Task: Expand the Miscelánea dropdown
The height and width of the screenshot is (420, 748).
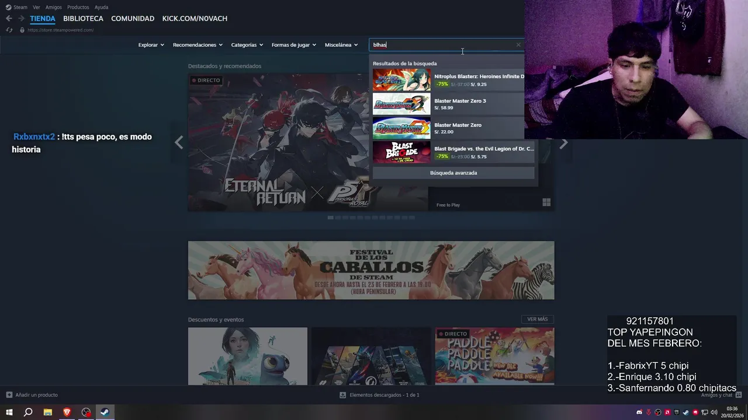Action: (341, 45)
